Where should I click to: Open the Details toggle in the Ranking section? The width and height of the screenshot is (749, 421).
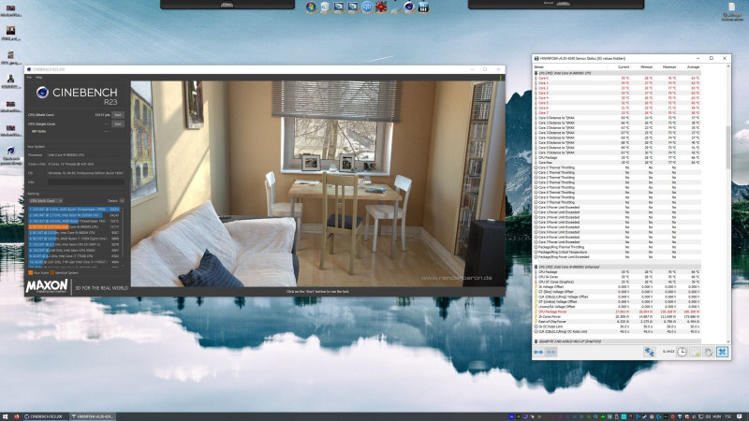click(x=122, y=201)
